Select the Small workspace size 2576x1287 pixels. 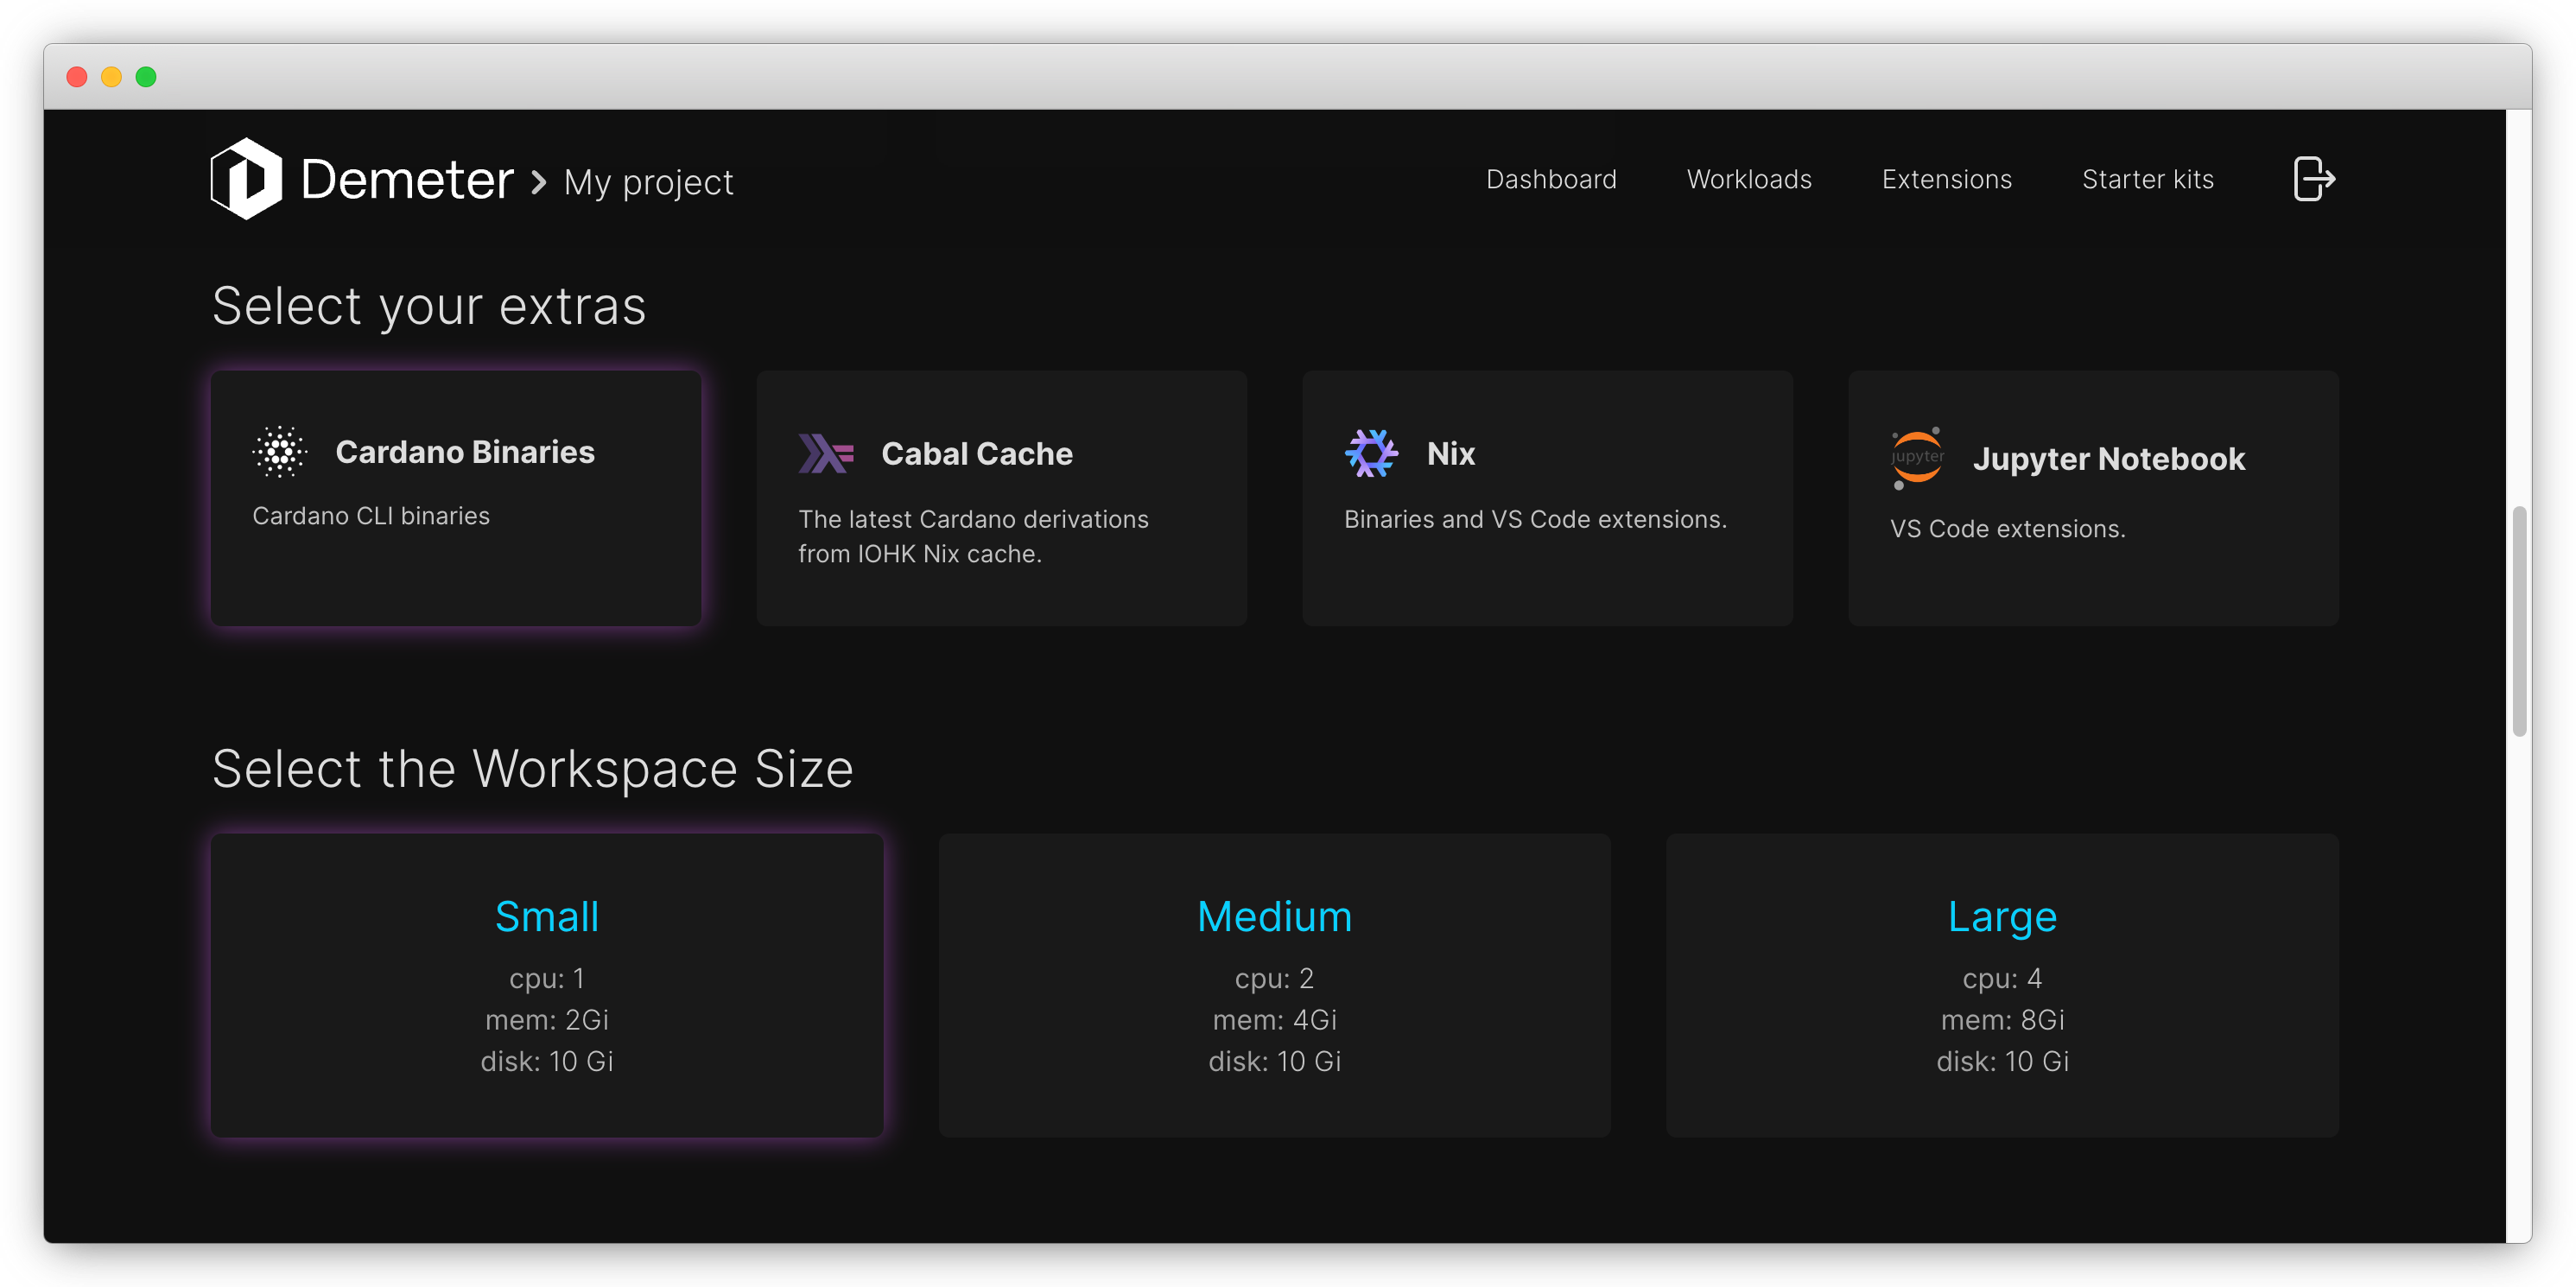coord(547,985)
